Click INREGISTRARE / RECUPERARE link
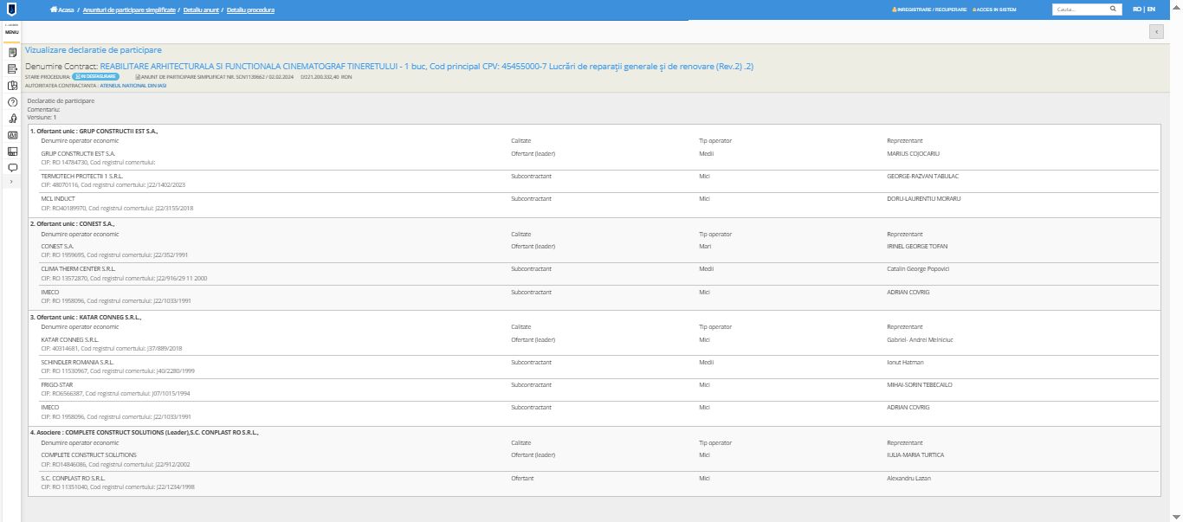The width and height of the screenshot is (1183, 522). pos(931,9)
